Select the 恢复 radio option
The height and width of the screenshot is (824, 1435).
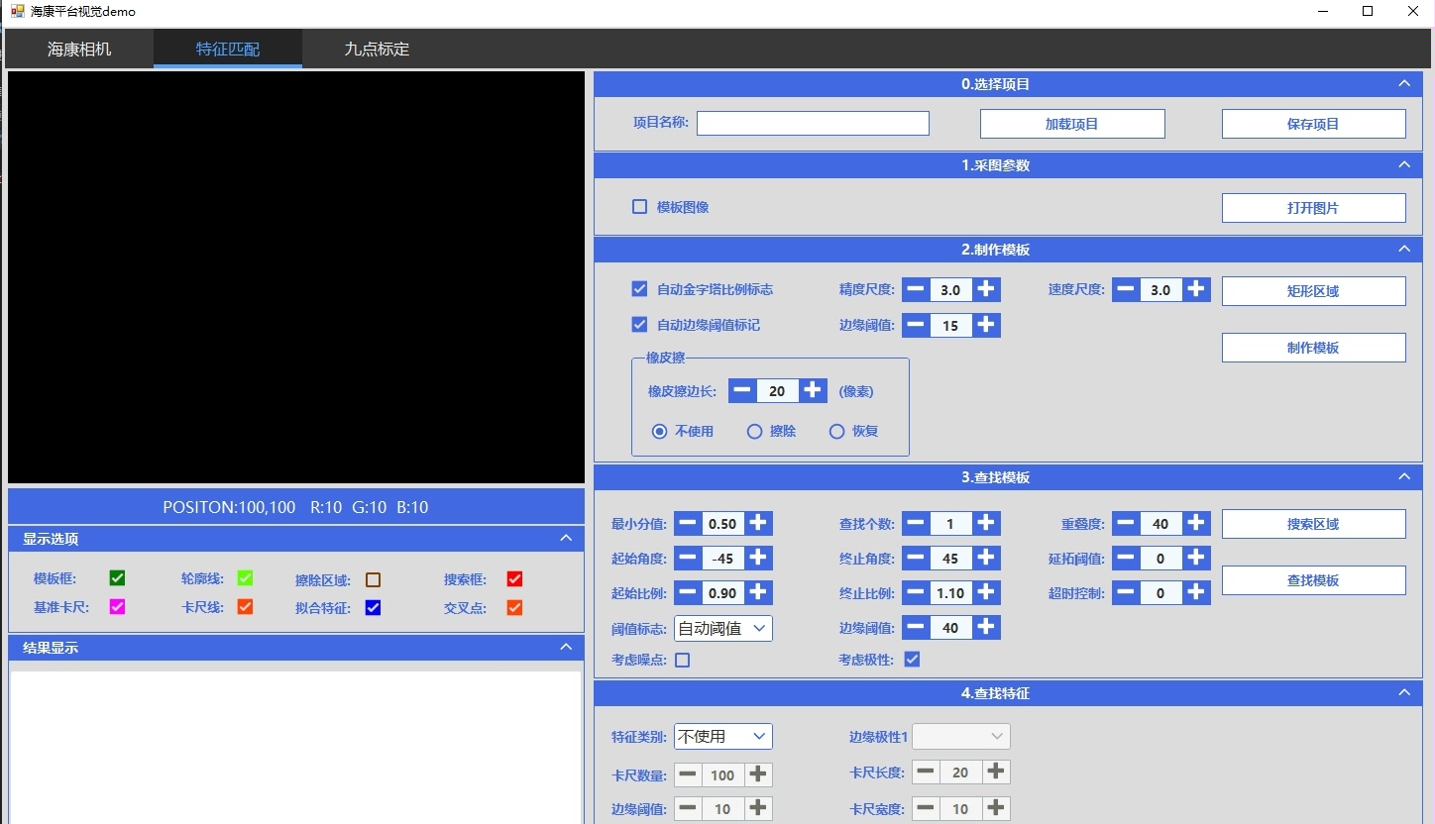(836, 431)
